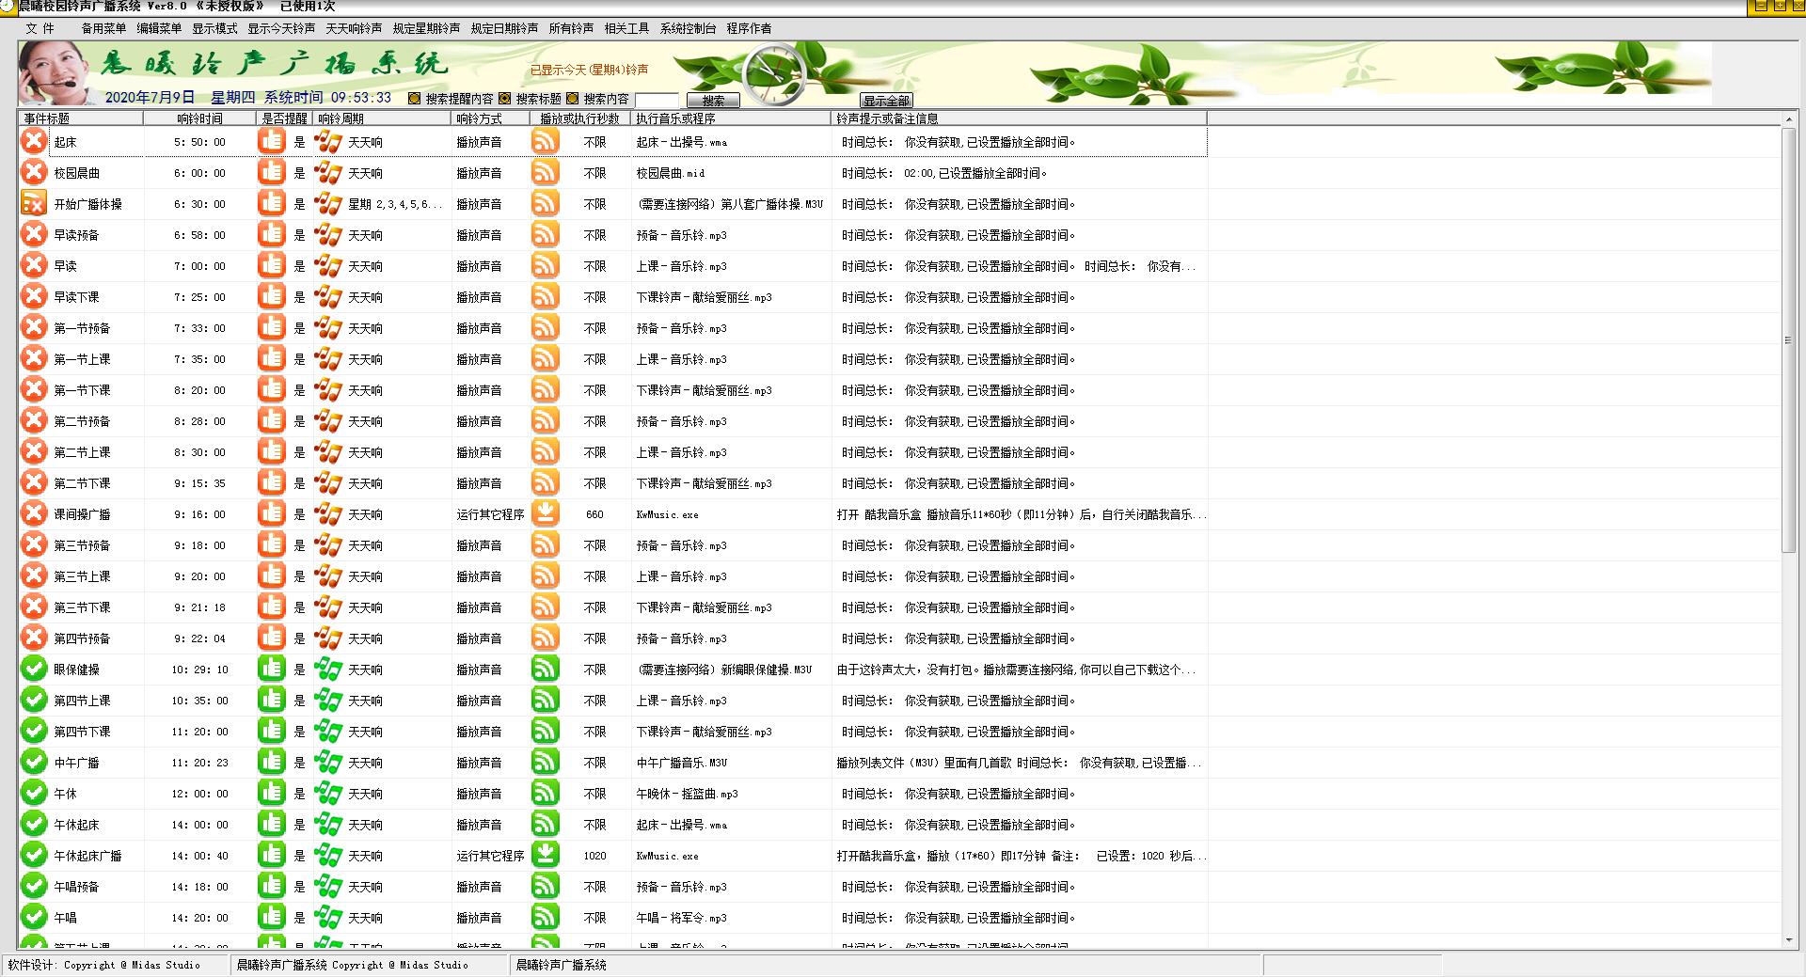Screen dimensions: 1806x977
Task: Click the thumbs-up reminder icon for 早读
Action: [271, 266]
